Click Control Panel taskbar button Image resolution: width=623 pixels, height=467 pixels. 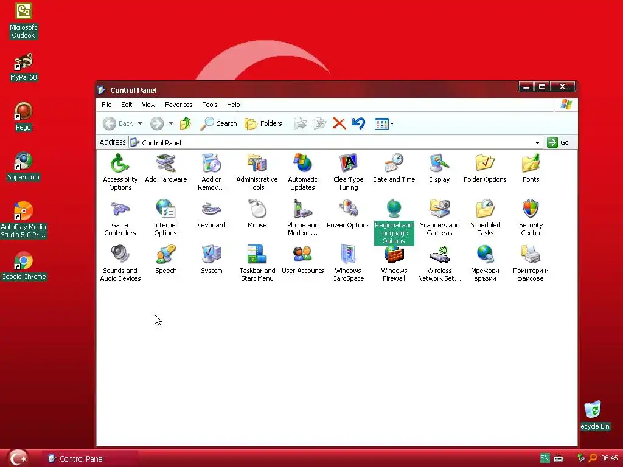pyautogui.click(x=91, y=458)
